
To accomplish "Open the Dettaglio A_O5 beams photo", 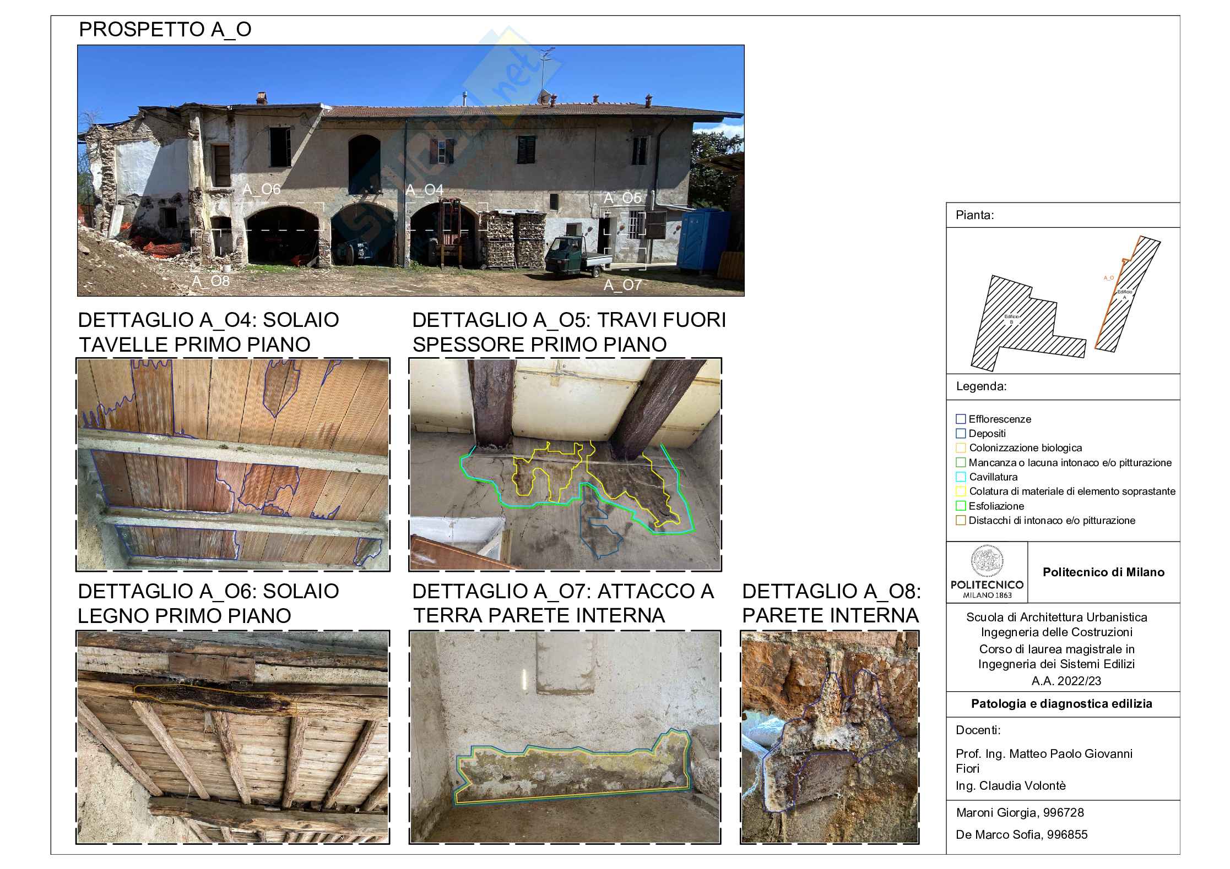I will (565, 464).
